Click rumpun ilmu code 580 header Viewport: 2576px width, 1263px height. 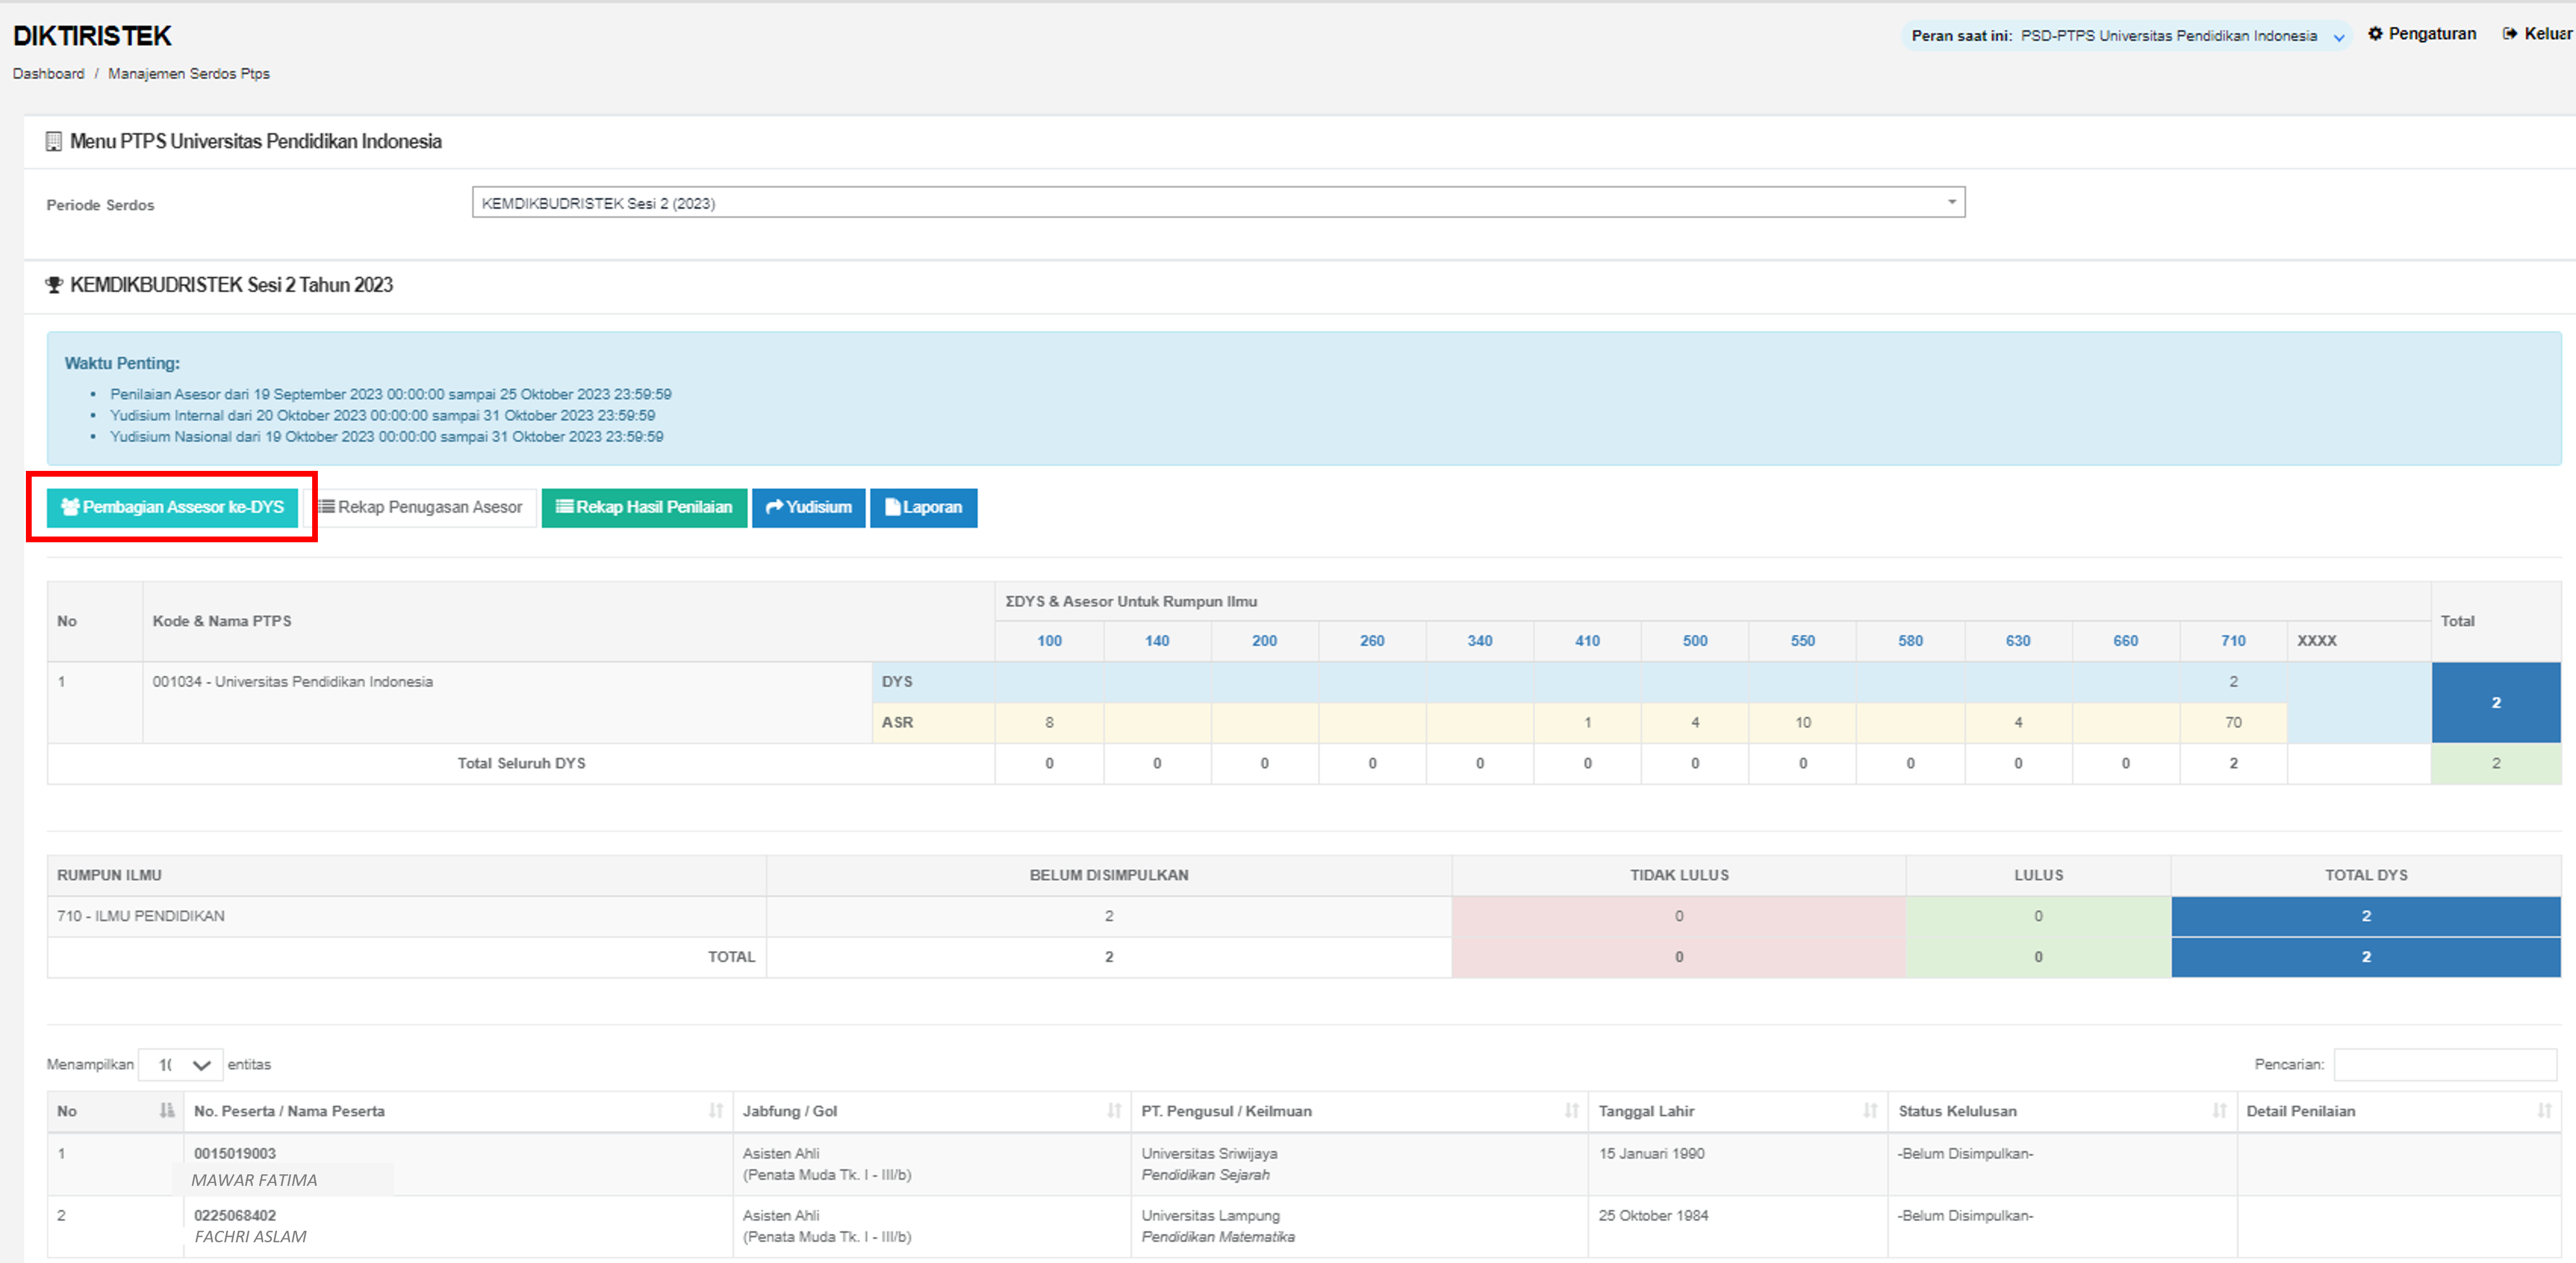(1910, 641)
